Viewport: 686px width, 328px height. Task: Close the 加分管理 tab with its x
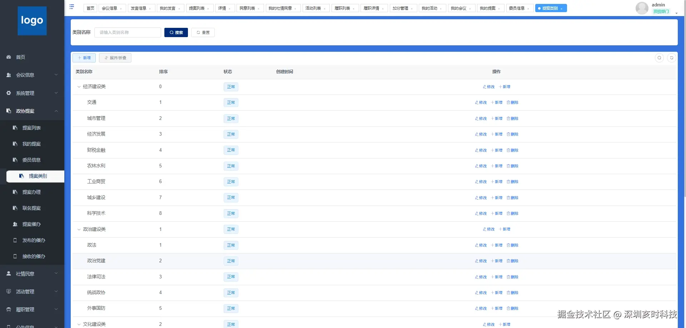point(412,9)
